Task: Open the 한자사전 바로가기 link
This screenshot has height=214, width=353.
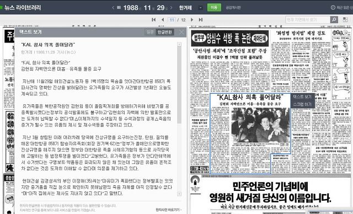Action: pos(168,210)
